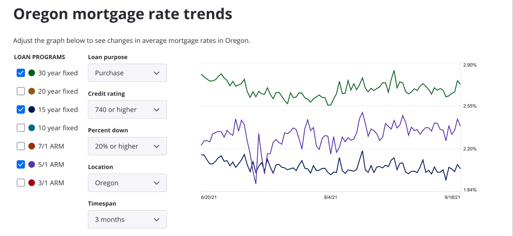Image resolution: width=513 pixels, height=236 pixels.
Task: Click the 9/18/21 date label on chart
Action: tap(452, 197)
